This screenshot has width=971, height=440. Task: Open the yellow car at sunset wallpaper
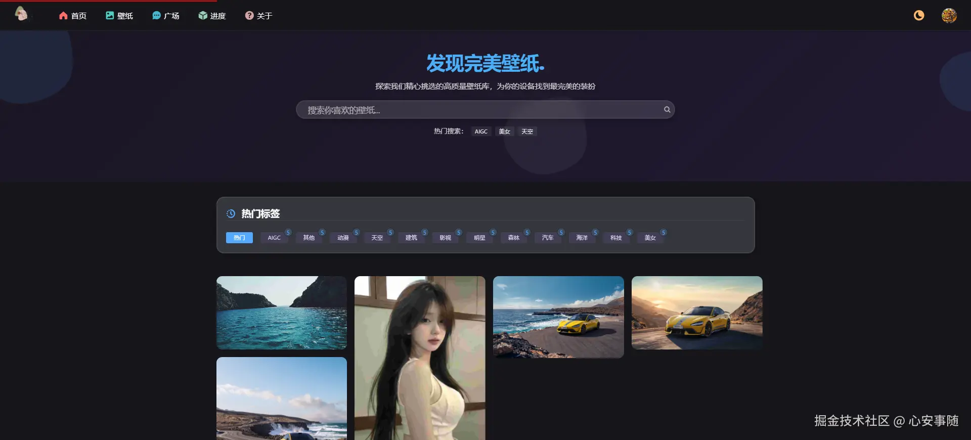[697, 313]
